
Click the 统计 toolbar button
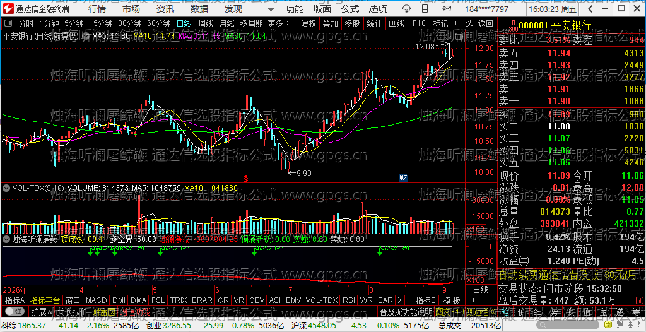point(374,23)
